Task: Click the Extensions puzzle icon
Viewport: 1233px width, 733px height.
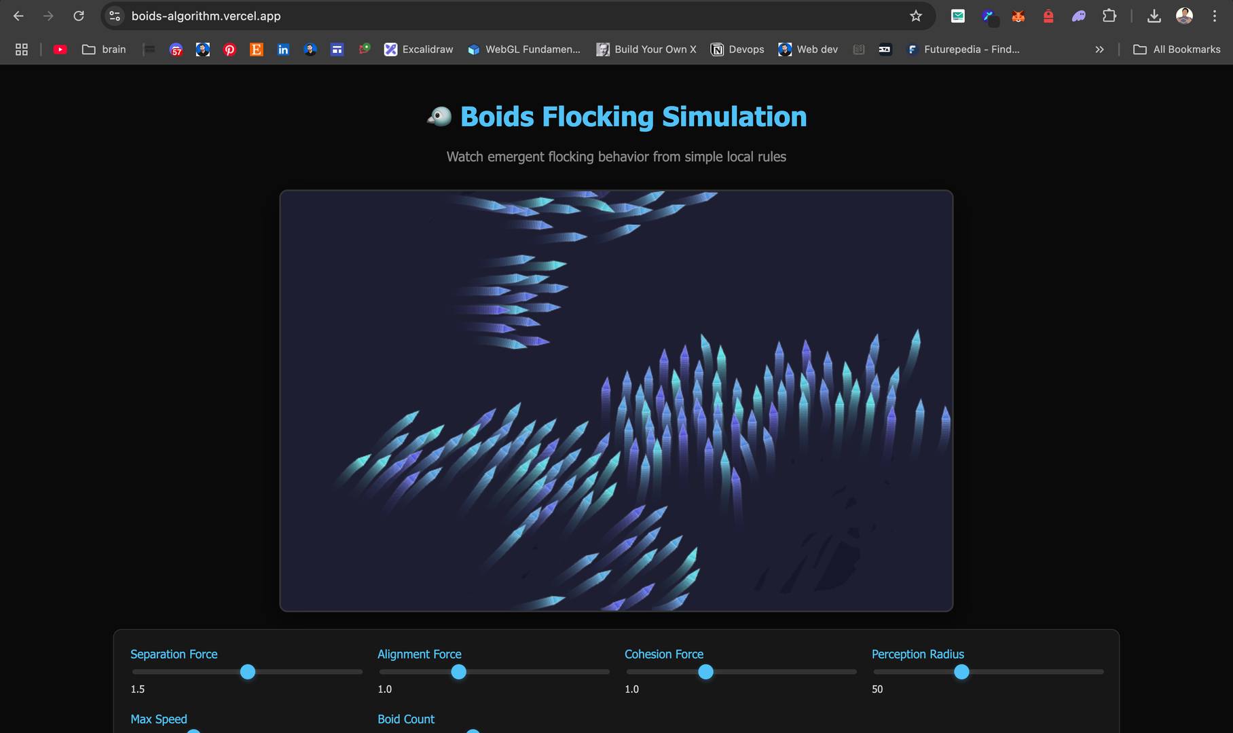Action: [x=1109, y=16]
